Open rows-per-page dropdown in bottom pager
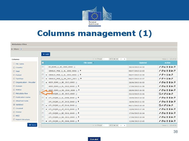This screenshot has width=189, height=141. point(123,125)
